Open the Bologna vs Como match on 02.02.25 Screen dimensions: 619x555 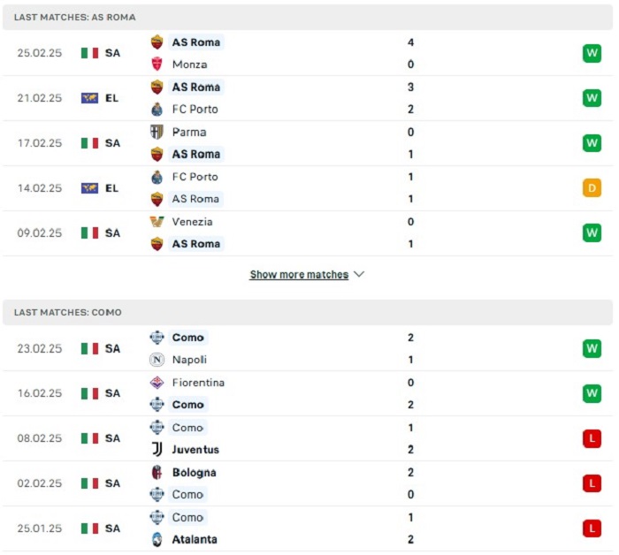tap(308, 483)
